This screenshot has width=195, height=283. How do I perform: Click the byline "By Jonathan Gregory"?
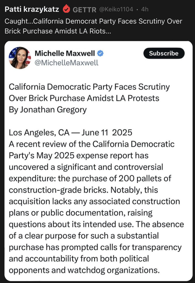click(x=48, y=110)
